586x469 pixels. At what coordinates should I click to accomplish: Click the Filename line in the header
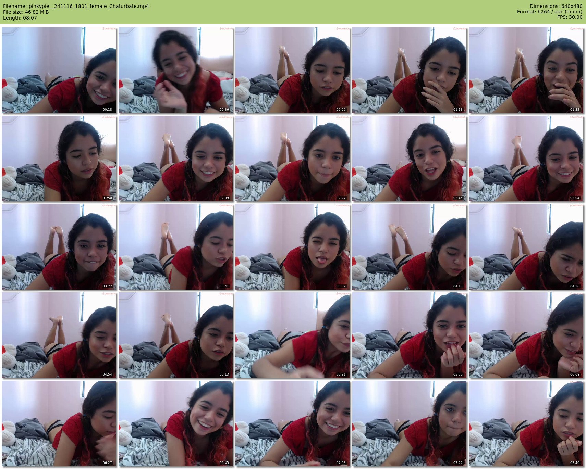[76, 6]
